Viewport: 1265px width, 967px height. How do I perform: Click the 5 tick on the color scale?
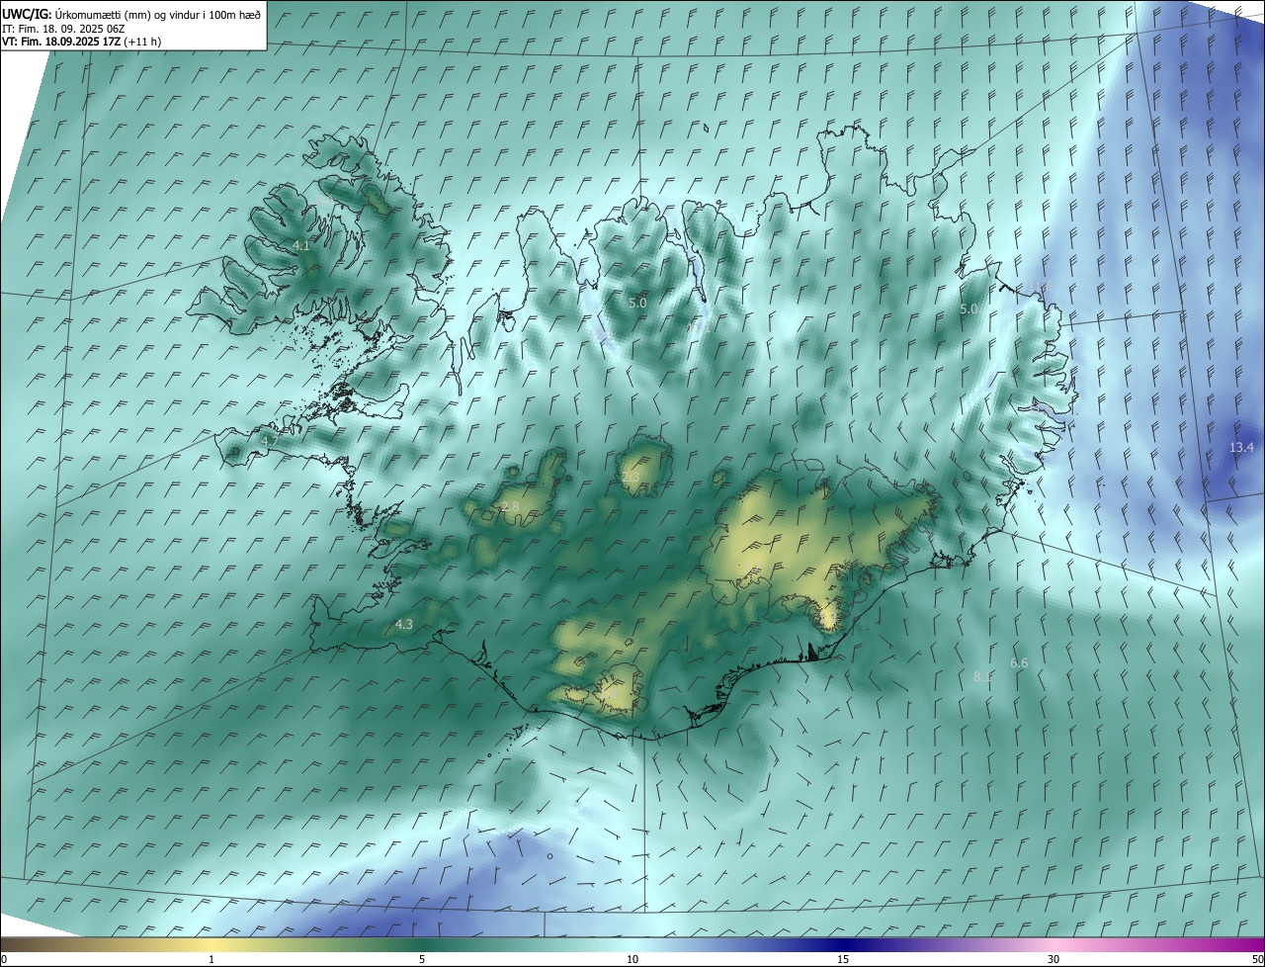[422, 960]
